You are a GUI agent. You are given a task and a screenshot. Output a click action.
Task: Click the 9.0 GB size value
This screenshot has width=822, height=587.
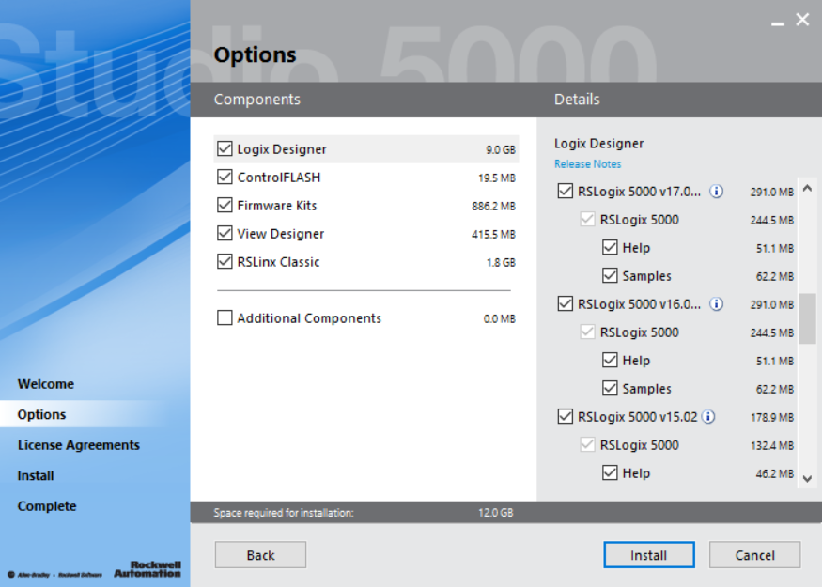point(501,150)
